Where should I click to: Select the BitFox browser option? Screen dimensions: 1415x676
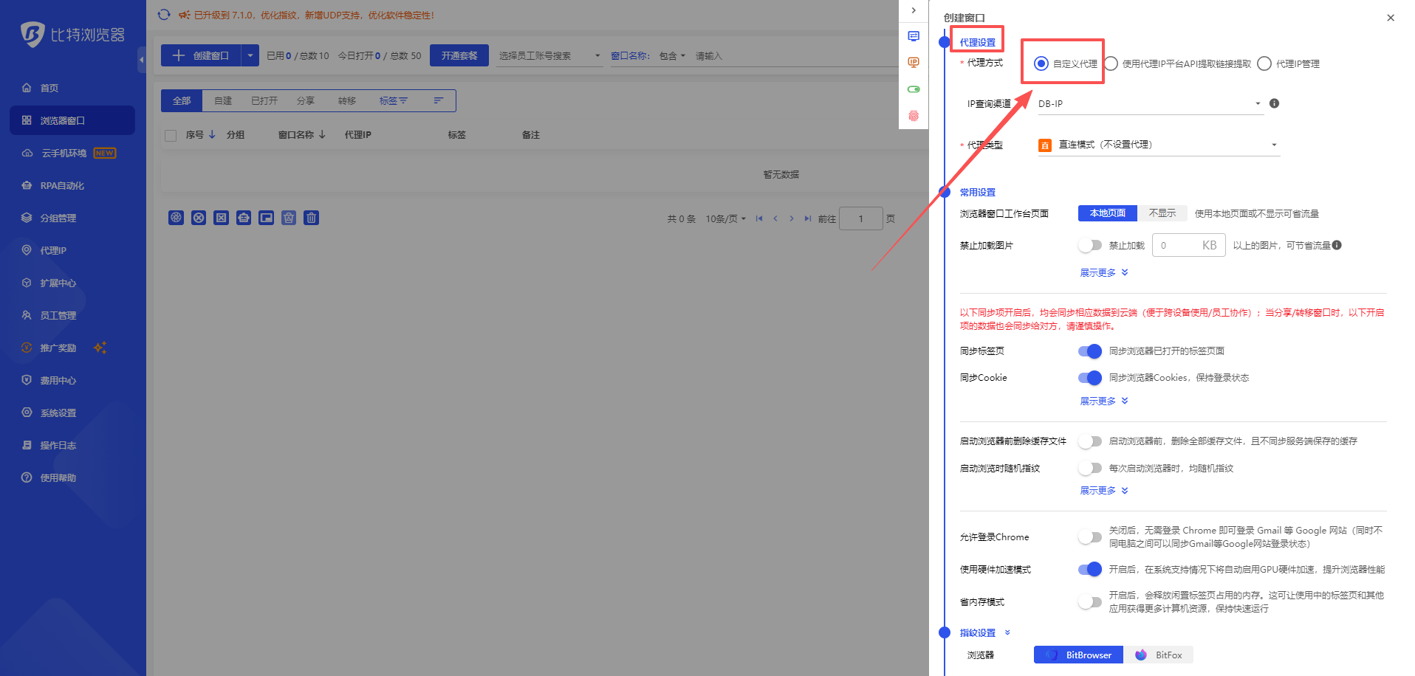coord(1158,655)
